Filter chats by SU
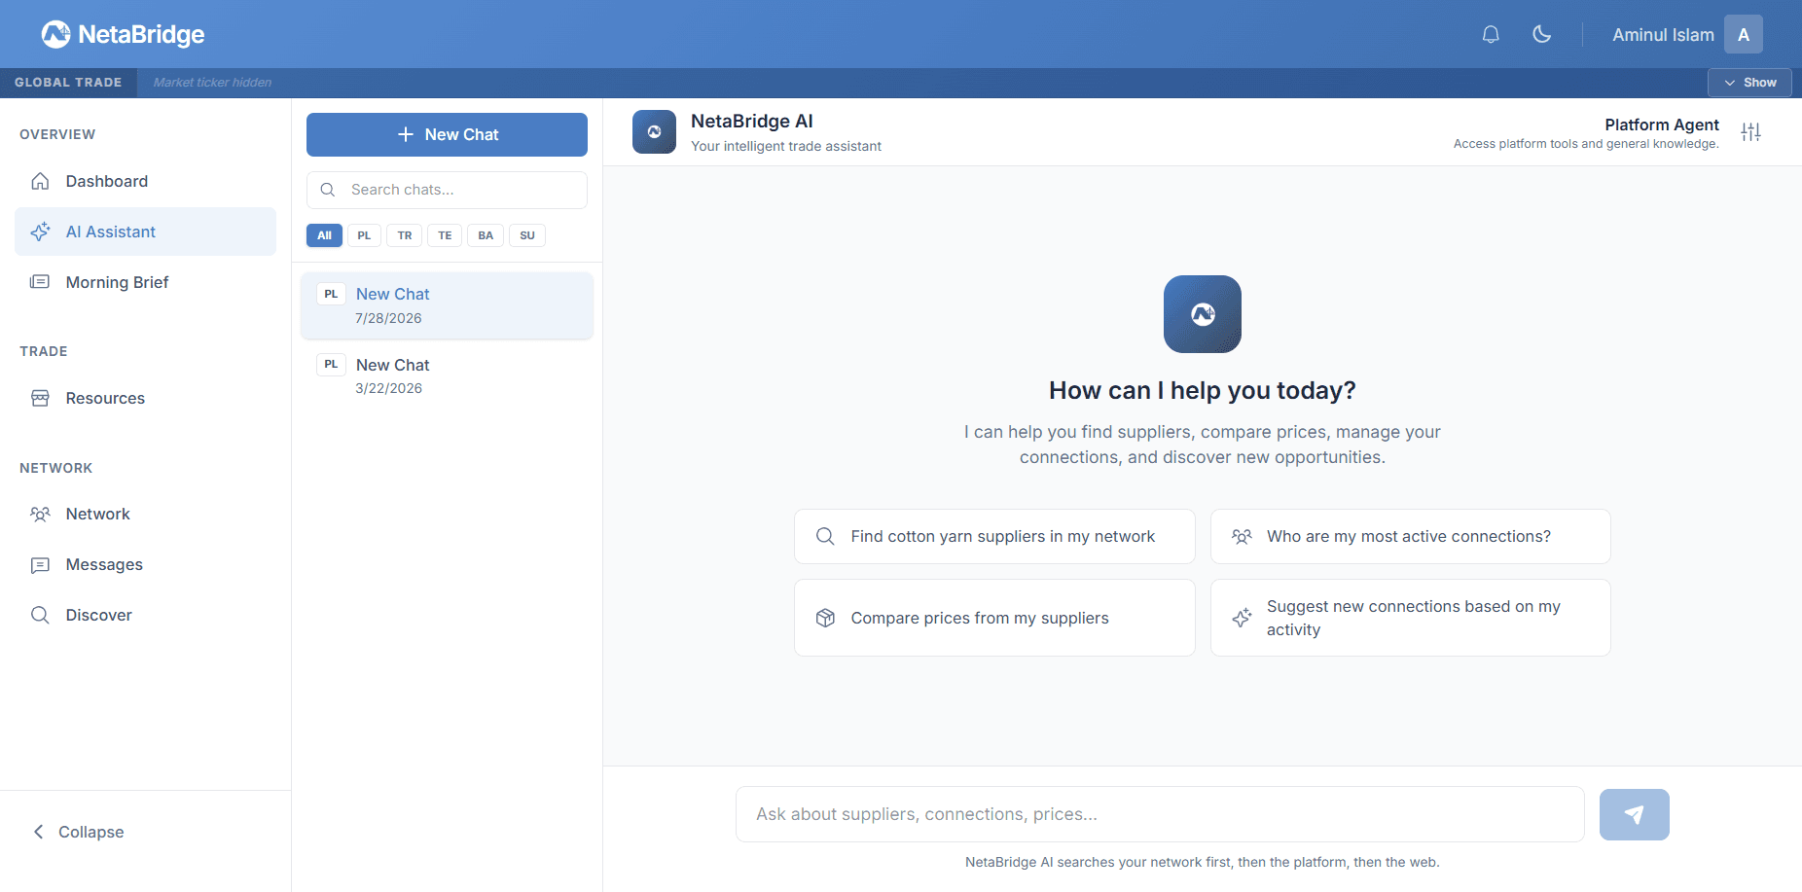Viewport: 1802px width, 892px height. point(527,235)
